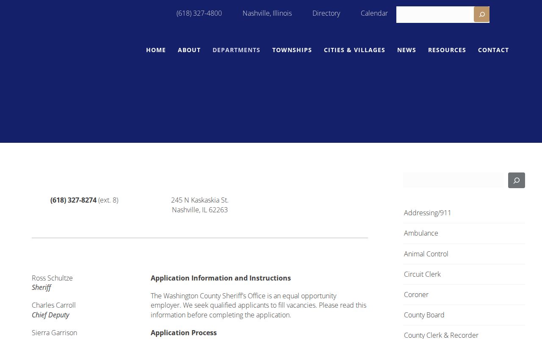The image size is (542, 339).
Task: Open the Directory link in the top bar
Action: (326, 13)
